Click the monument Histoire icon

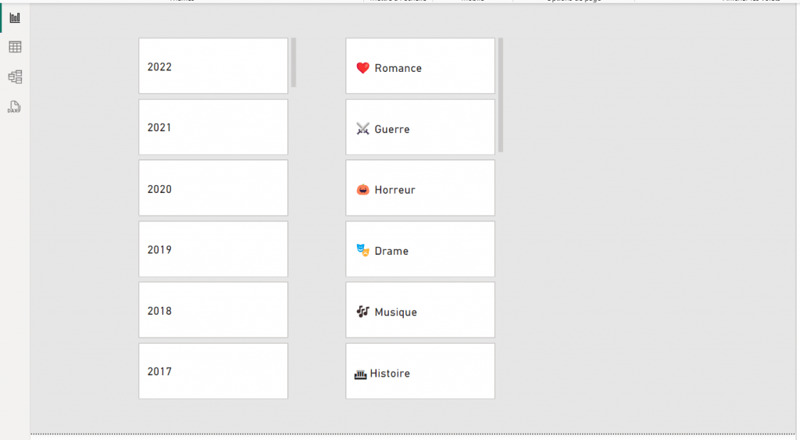(360, 374)
